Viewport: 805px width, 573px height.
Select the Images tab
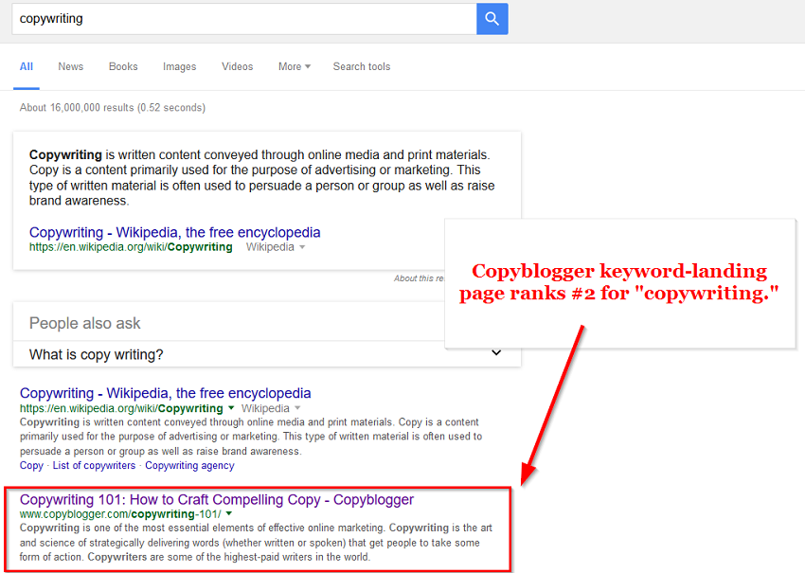[x=179, y=67]
